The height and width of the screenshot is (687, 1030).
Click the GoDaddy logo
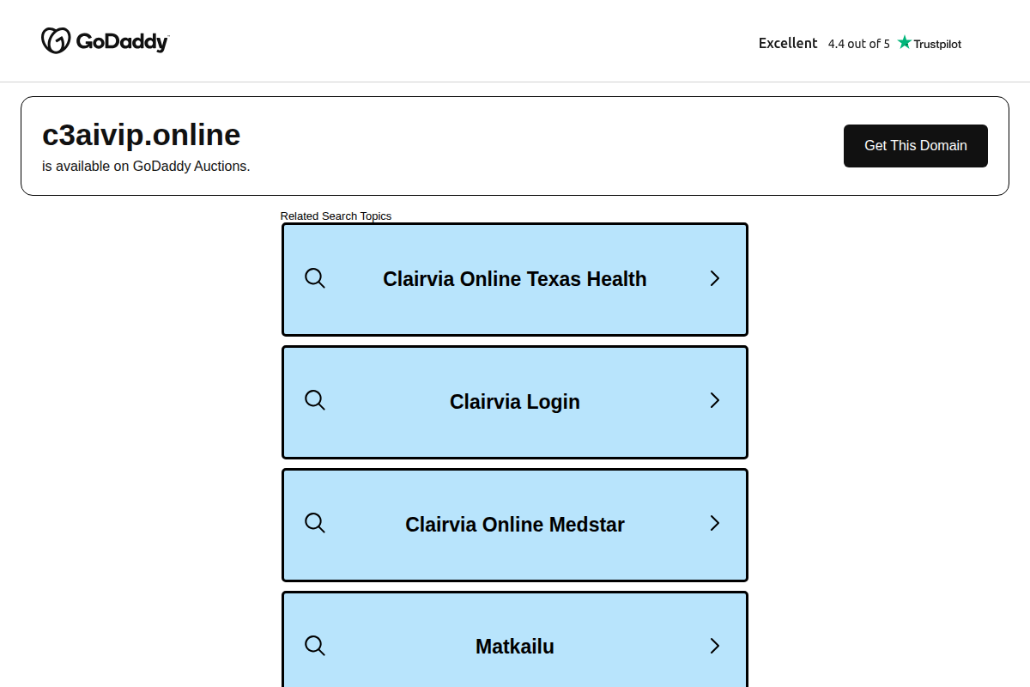(105, 40)
